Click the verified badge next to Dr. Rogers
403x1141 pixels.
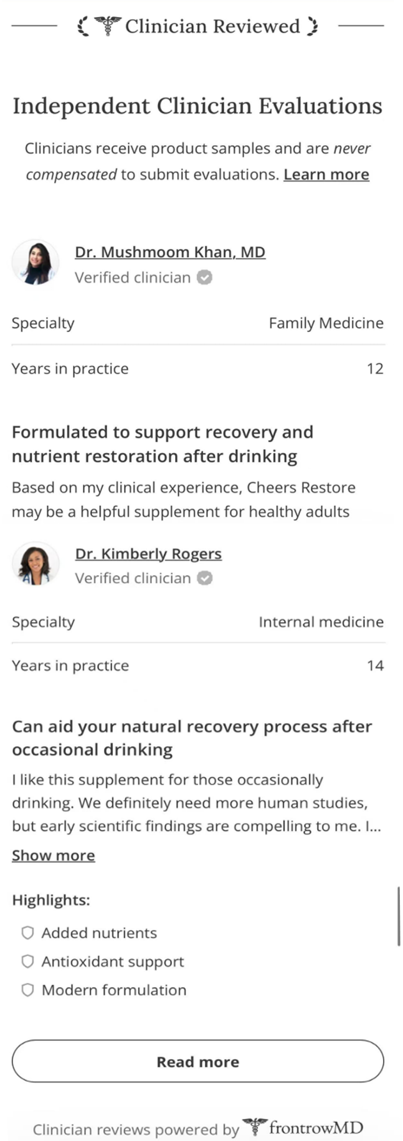205,578
